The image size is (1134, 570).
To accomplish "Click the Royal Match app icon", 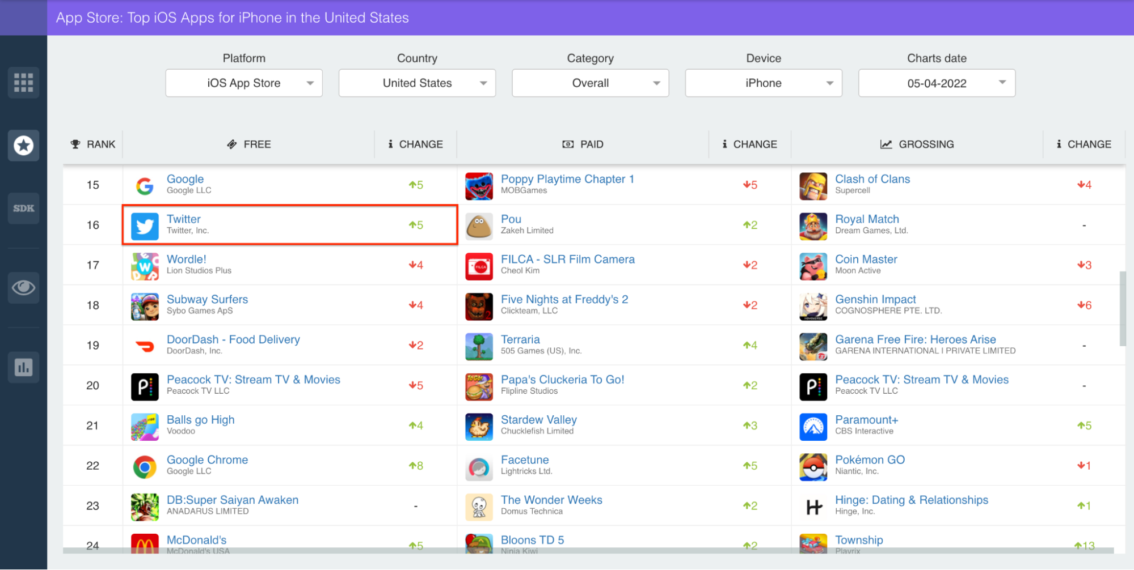I will [813, 226].
